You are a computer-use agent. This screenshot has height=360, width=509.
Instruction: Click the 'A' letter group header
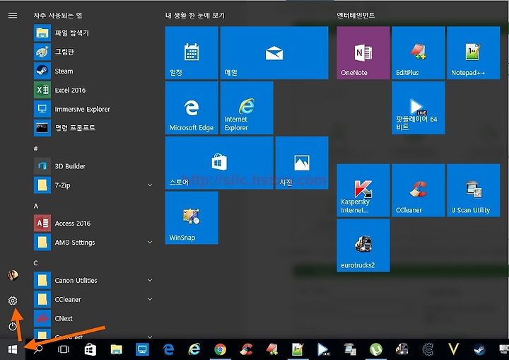click(x=36, y=206)
